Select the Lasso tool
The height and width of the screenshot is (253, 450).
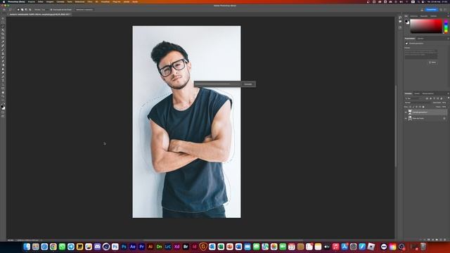tap(3, 26)
